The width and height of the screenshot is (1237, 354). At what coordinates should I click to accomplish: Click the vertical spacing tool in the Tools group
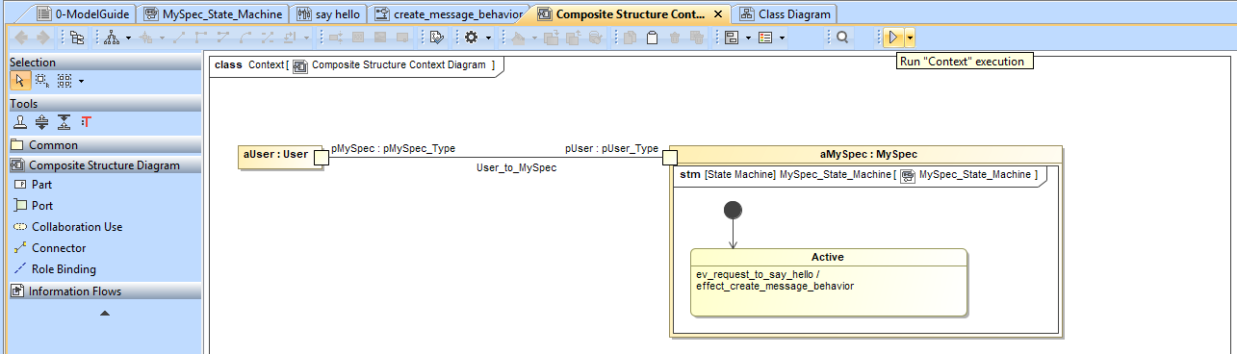[64, 122]
